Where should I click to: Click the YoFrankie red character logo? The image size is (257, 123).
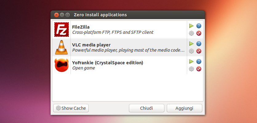click(x=62, y=65)
